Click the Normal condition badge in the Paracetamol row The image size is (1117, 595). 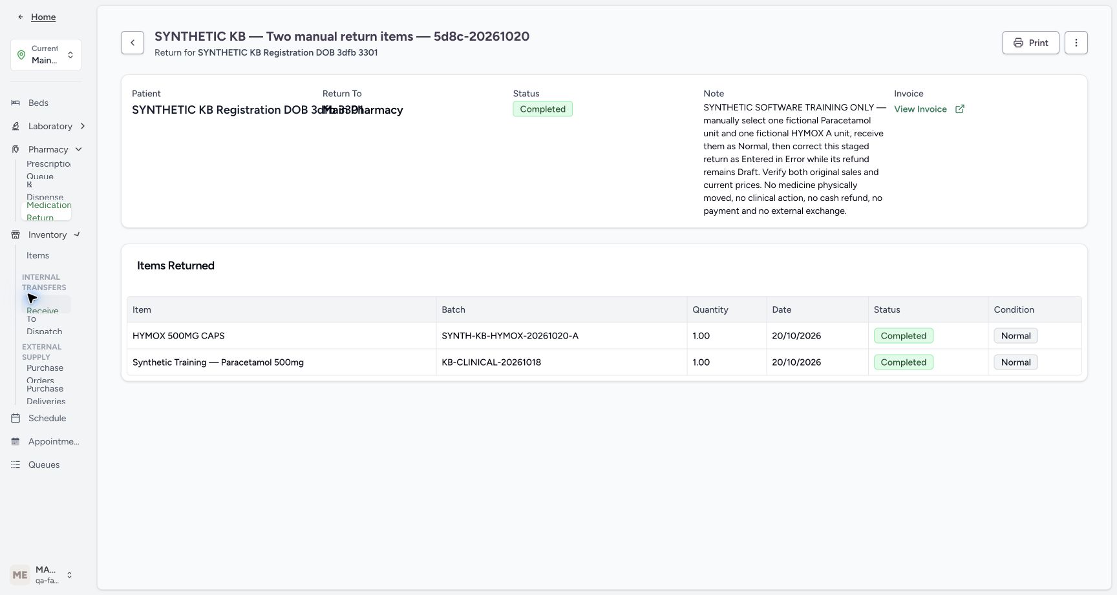point(1016,362)
